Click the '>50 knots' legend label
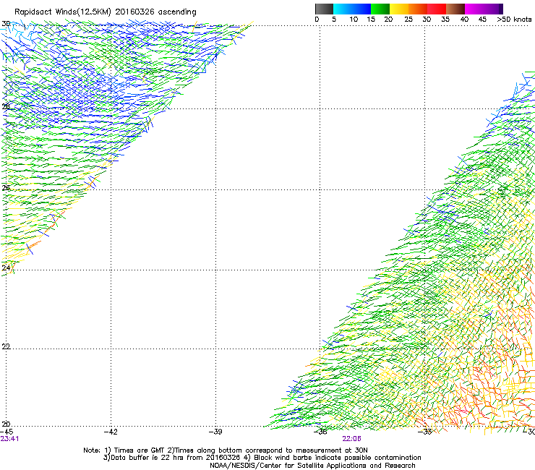The image size is (535, 470). click(x=514, y=20)
